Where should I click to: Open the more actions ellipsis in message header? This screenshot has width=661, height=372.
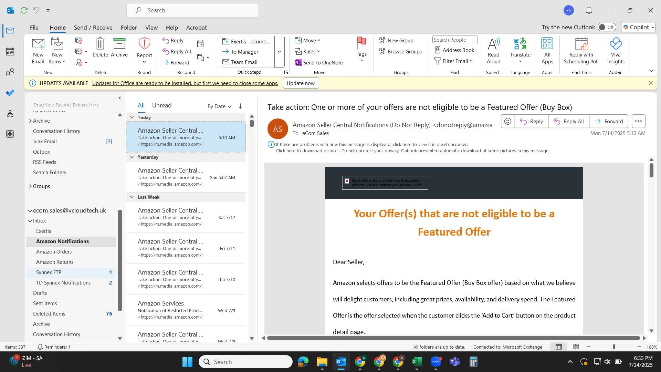[x=638, y=121]
